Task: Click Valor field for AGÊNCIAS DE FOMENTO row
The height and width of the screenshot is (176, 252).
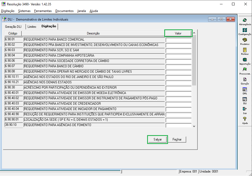Action: coord(178,126)
